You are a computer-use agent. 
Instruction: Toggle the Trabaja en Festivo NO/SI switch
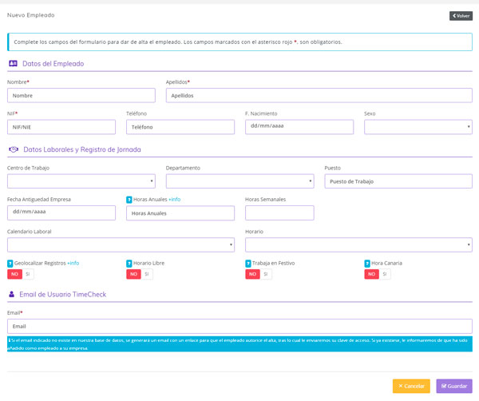tap(259, 274)
